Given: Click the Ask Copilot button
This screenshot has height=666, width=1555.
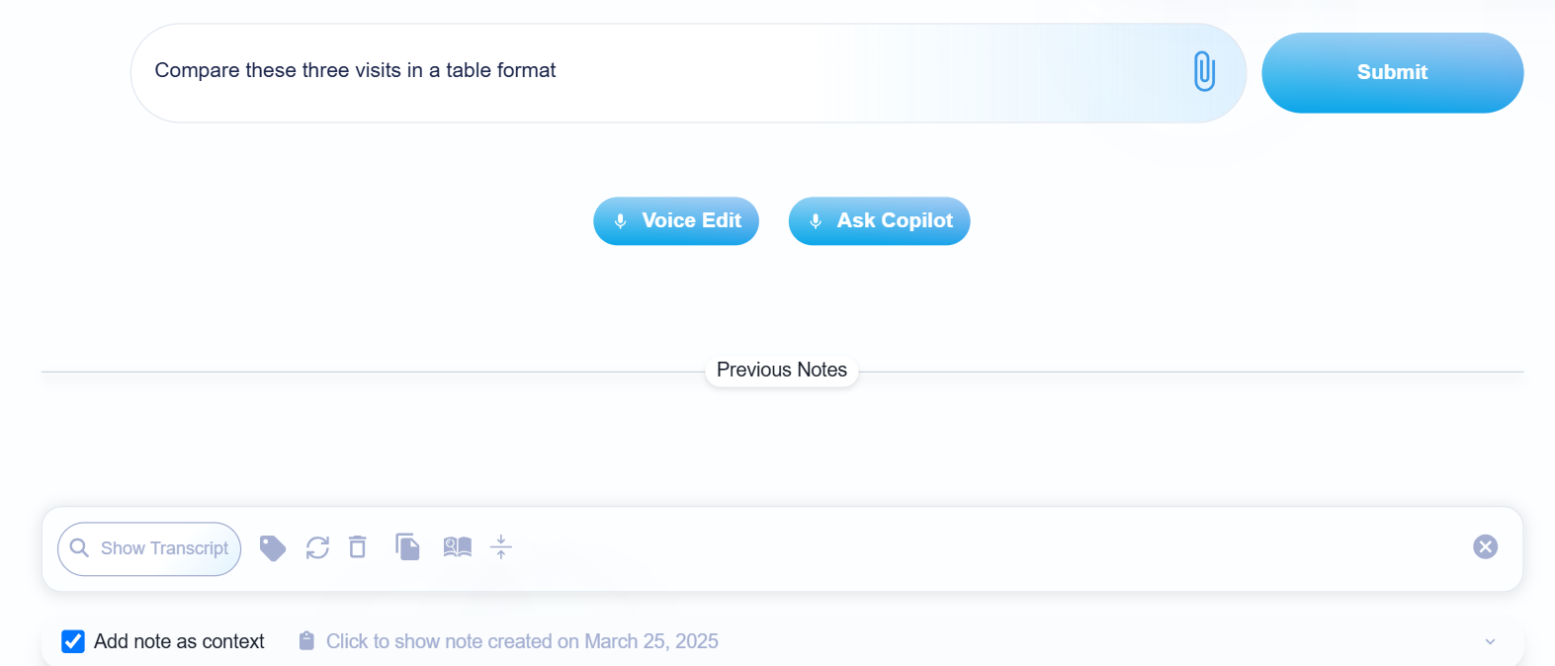Looking at the screenshot, I should tap(879, 221).
